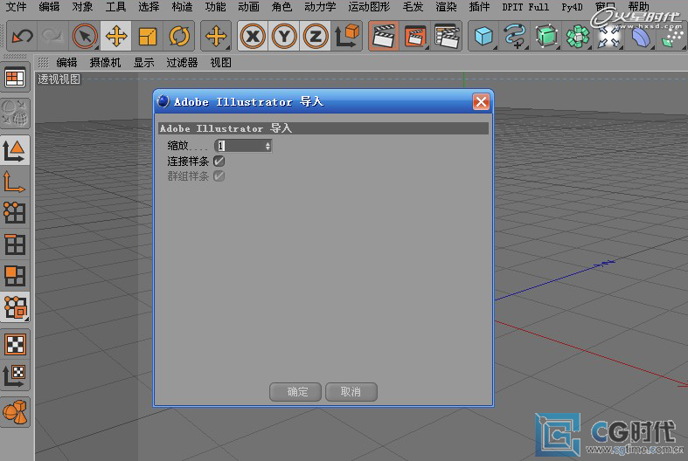Toggle X axis lock
Image resolution: width=688 pixels, height=461 pixels.
click(x=253, y=36)
